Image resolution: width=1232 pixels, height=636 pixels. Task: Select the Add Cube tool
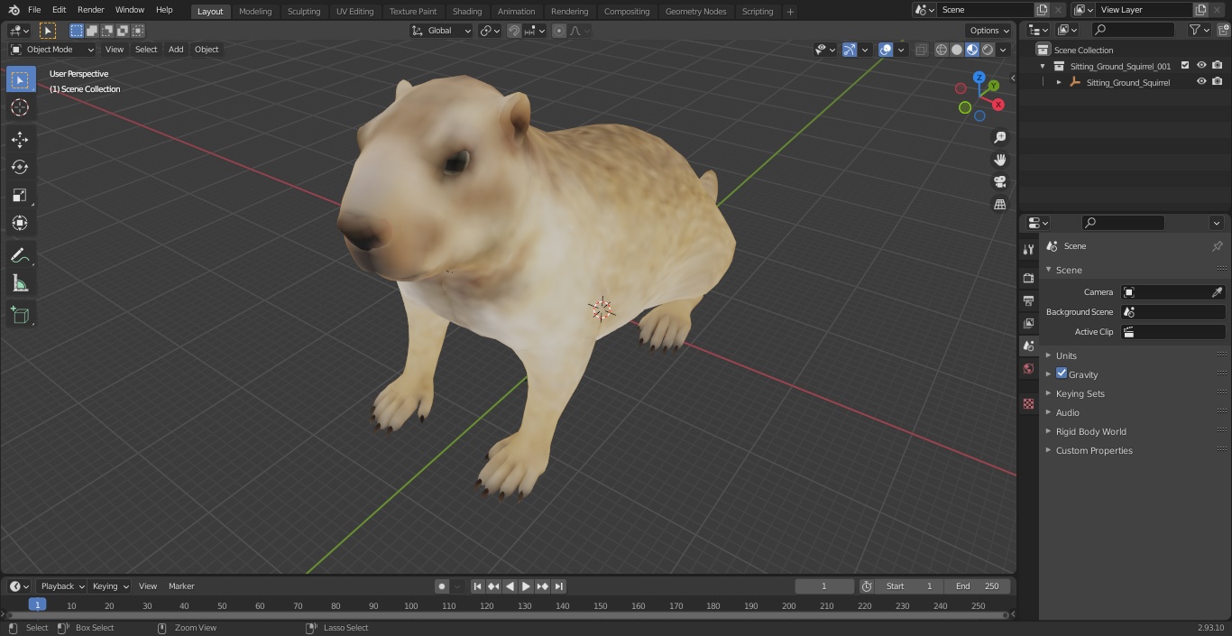[x=20, y=315]
